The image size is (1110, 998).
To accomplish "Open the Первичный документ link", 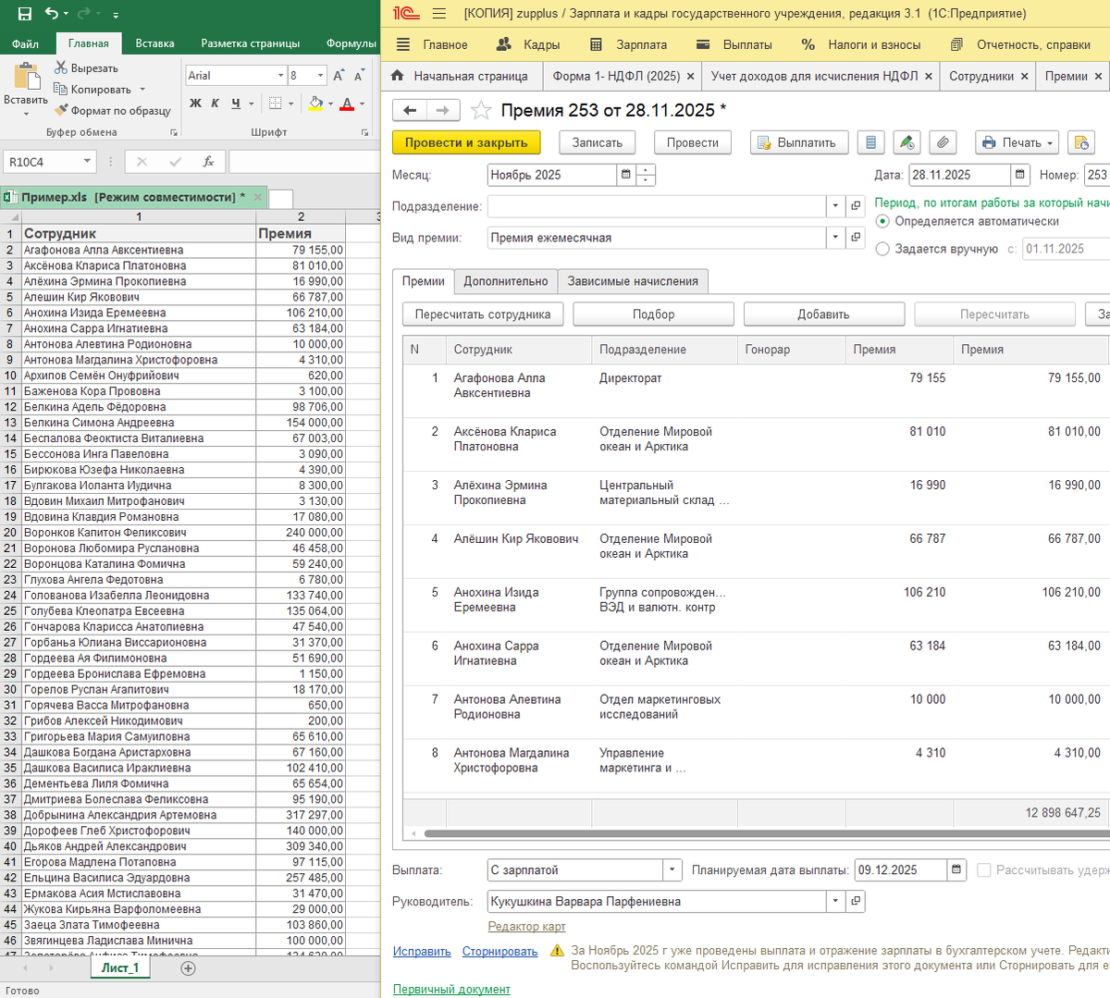I will tap(451, 989).
